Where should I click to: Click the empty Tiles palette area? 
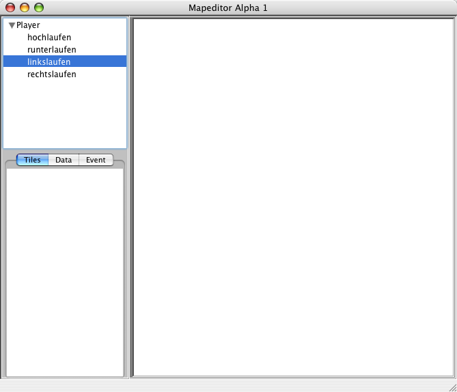pyautogui.click(x=65, y=272)
